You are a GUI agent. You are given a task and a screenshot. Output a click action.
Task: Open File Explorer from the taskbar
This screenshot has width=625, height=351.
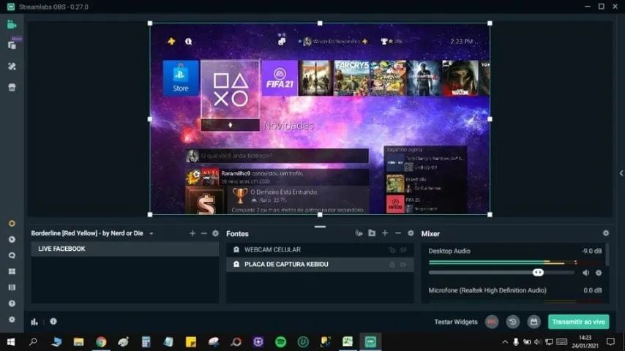tap(78, 341)
